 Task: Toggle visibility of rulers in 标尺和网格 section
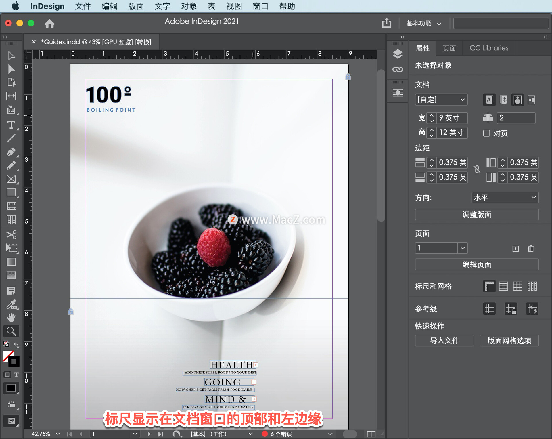pyautogui.click(x=489, y=286)
